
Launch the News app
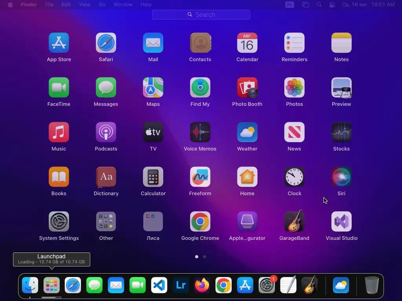pyautogui.click(x=294, y=132)
